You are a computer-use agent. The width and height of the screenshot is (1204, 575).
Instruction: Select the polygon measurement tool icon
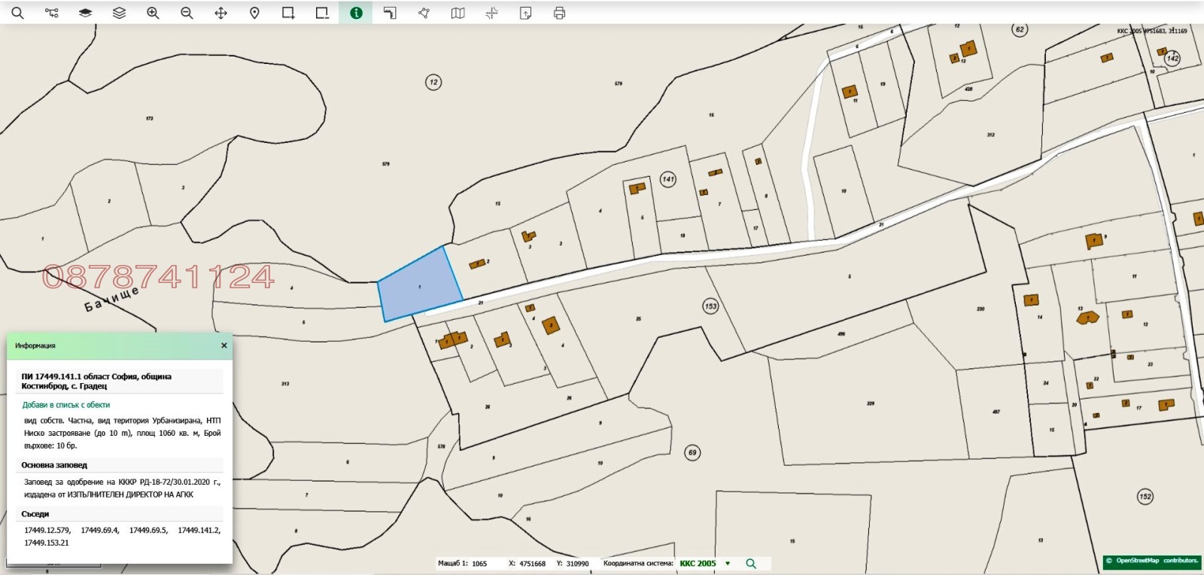pos(424,13)
